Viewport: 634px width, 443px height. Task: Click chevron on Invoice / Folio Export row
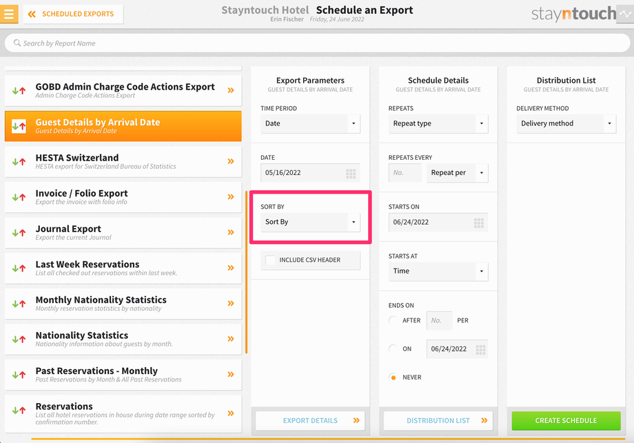tap(231, 197)
